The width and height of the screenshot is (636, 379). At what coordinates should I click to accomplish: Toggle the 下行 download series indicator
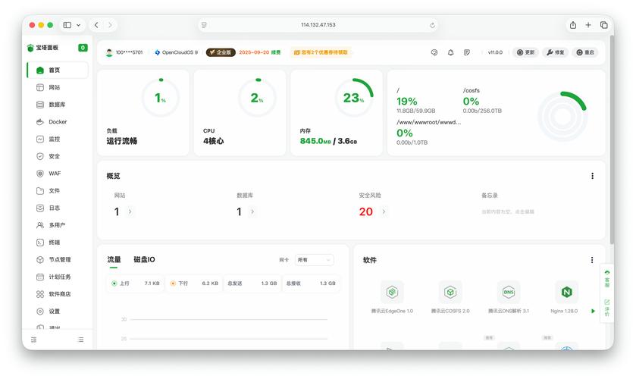tap(173, 283)
